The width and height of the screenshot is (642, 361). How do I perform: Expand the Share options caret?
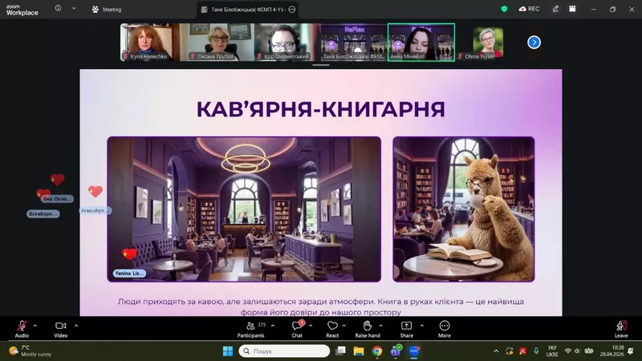422,326
